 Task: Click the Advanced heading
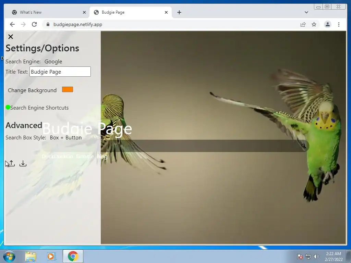coord(24,125)
